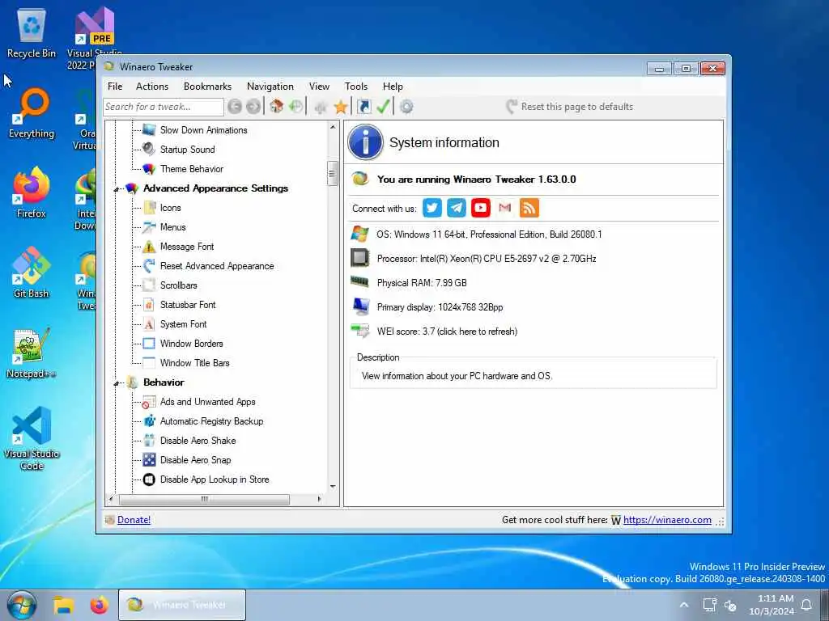Open the YouTube channel icon

pyautogui.click(x=481, y=208)
